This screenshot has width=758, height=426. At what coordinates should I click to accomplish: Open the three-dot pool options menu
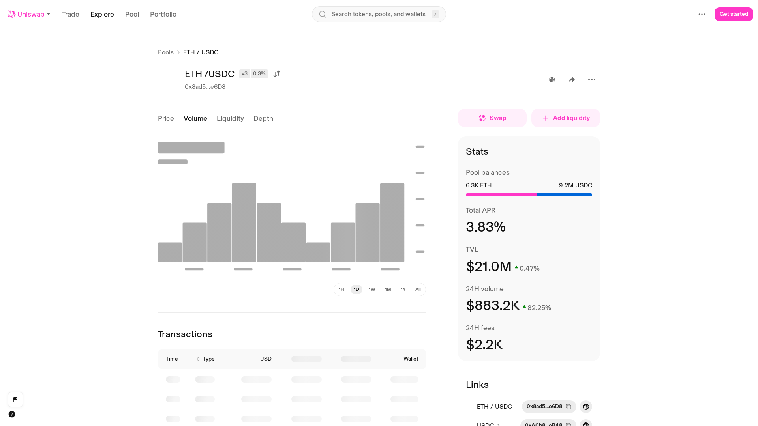[x=592, y=80]
